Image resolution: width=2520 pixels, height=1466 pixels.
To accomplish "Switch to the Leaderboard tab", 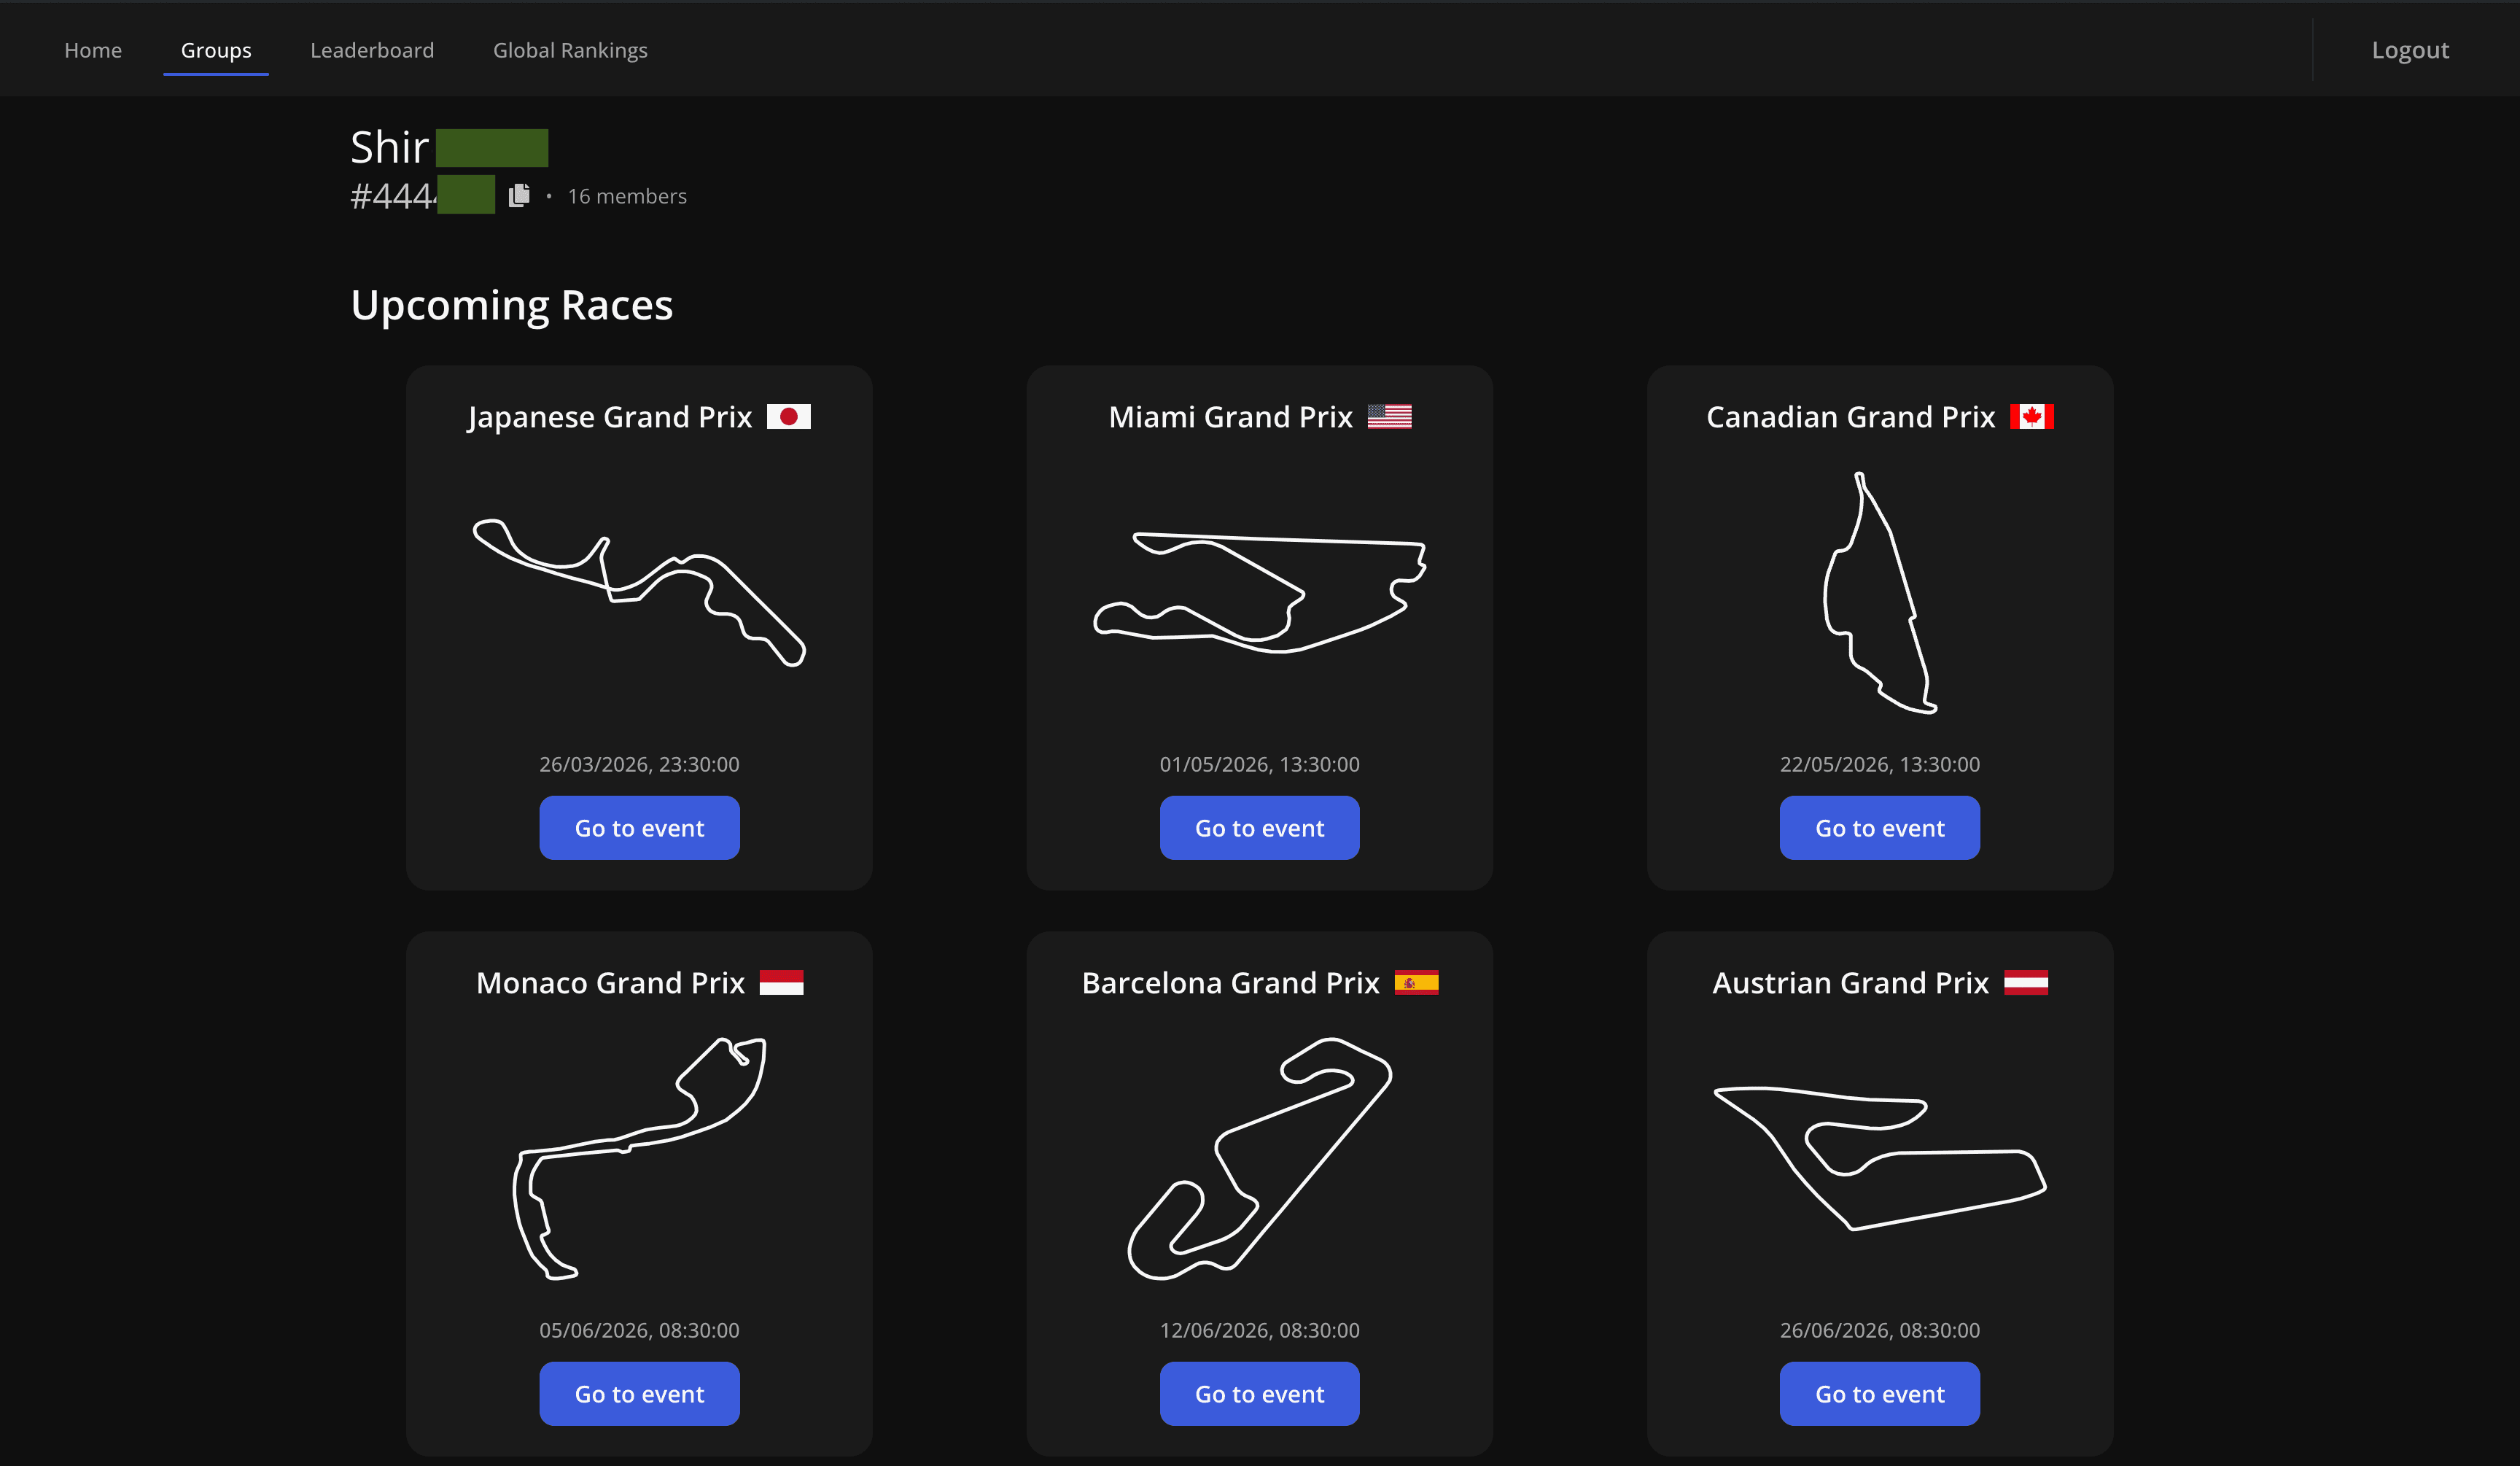I will (x=372, y=50).
